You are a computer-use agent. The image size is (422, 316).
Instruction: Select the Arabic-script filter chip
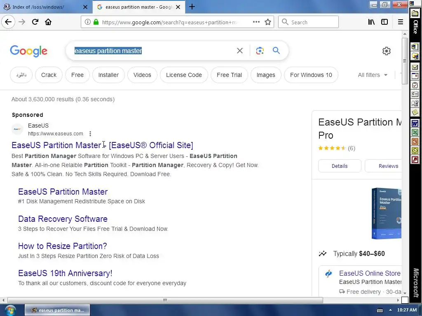(21, 75)
